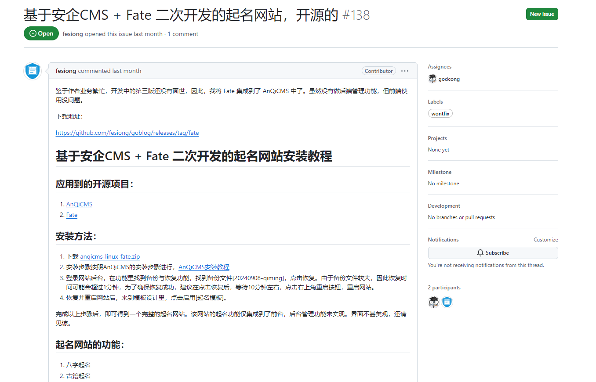This screenshot has height=382, width=596.
Task: Click the 应用到的开源项目 heading
Action: [x=94, y=184]
